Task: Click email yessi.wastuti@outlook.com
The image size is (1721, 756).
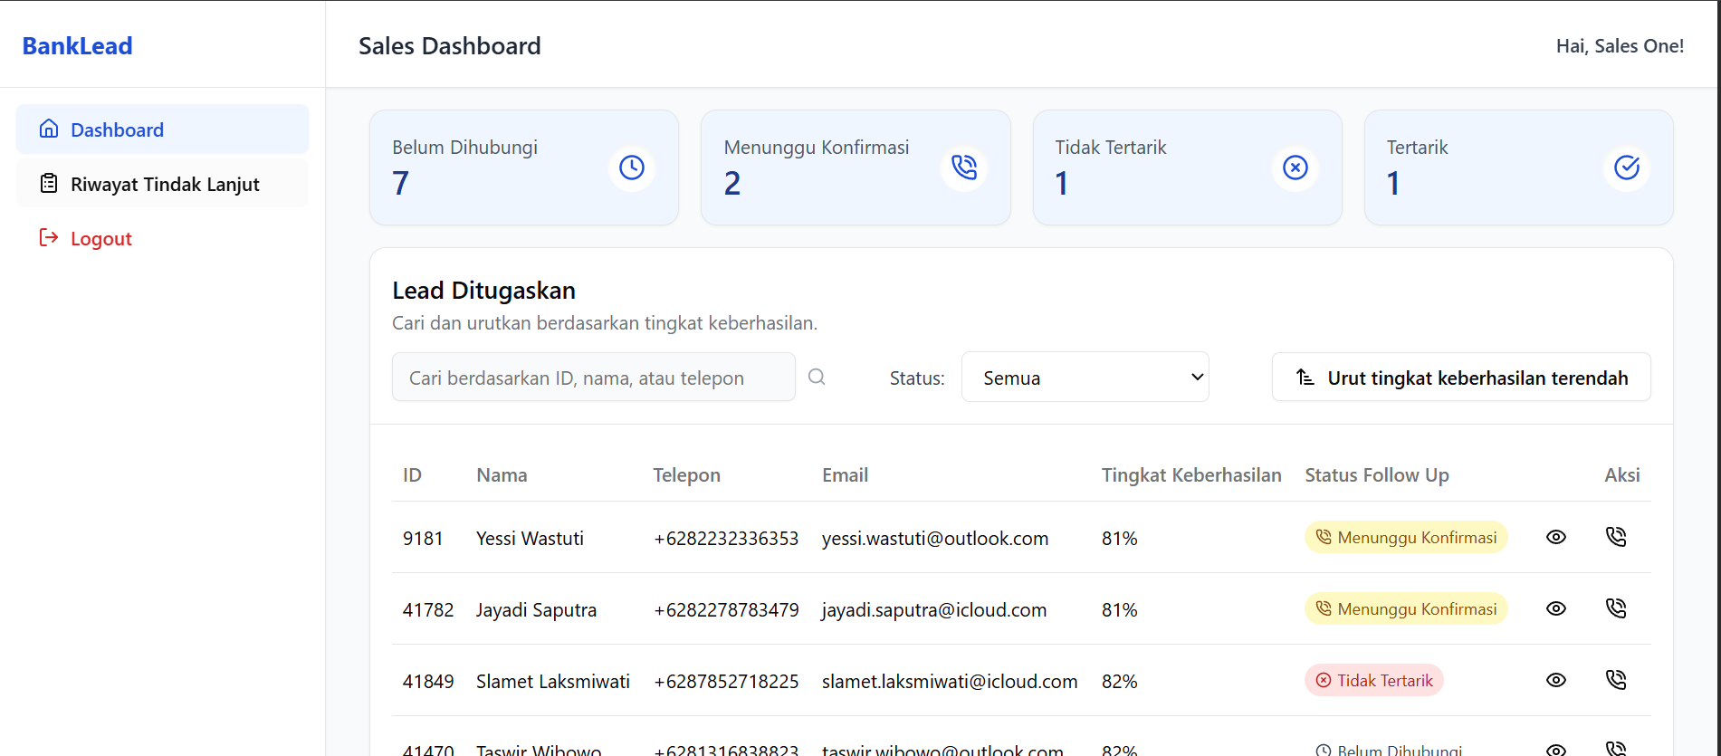Action: click(935, 538)
